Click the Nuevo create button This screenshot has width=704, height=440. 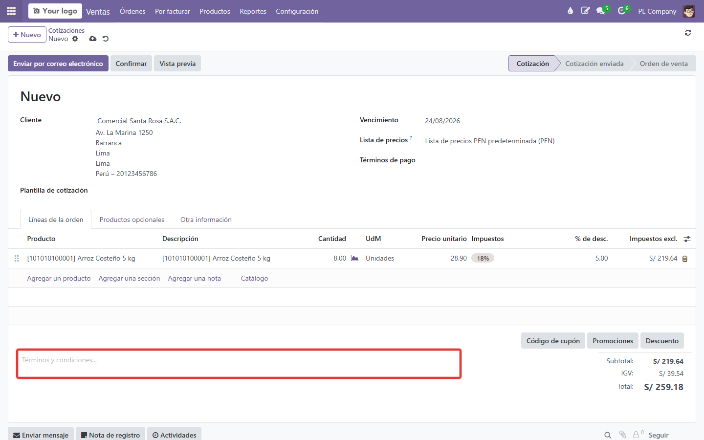pos(27,35)
